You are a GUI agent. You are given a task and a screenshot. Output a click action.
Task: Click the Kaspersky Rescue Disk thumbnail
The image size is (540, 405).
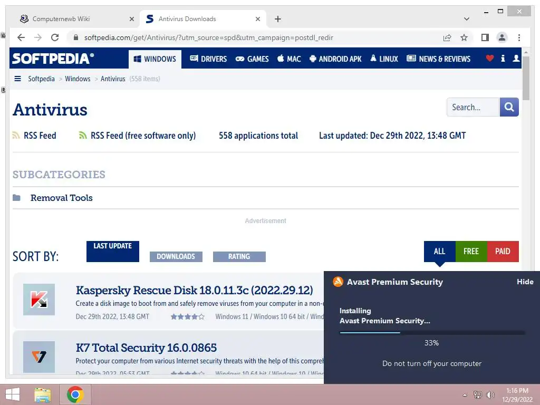tap(39, 300)
